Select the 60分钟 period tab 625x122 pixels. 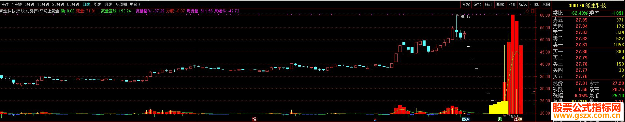[x=73, y=5]
